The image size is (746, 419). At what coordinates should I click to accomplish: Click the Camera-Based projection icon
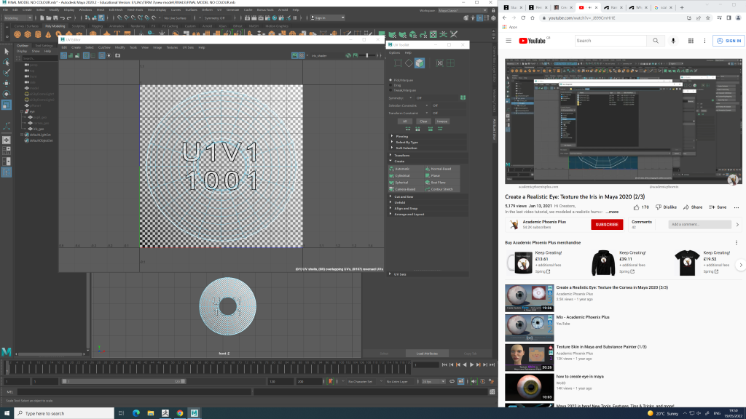(391, 189)
